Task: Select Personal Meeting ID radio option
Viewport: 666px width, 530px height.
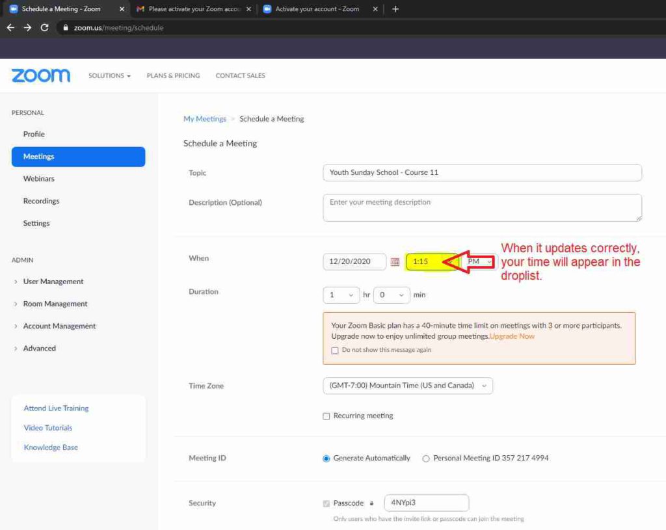Action: (x=426, y=458)
